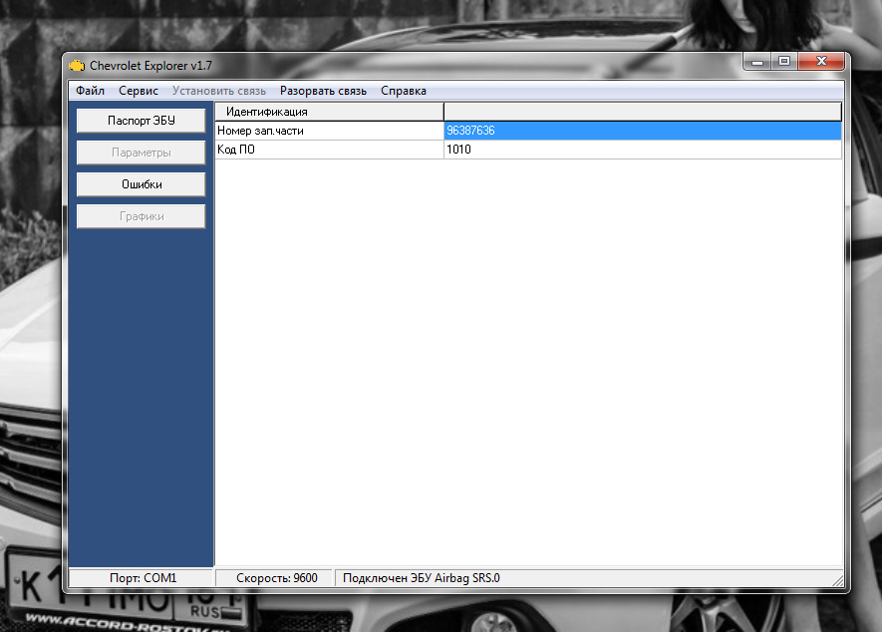Click the empty second column header

[x=643, y=112]
